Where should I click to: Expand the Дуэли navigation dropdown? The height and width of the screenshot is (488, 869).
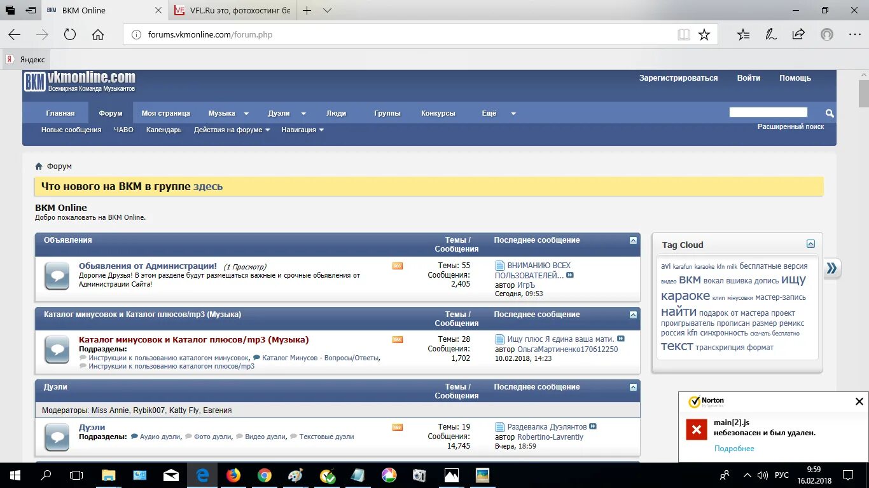(x=303, y=114)
